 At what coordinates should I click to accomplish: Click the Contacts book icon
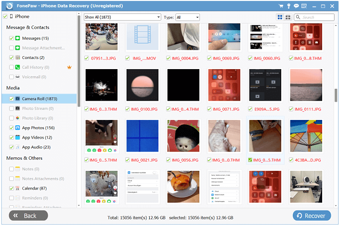(18, 58)
